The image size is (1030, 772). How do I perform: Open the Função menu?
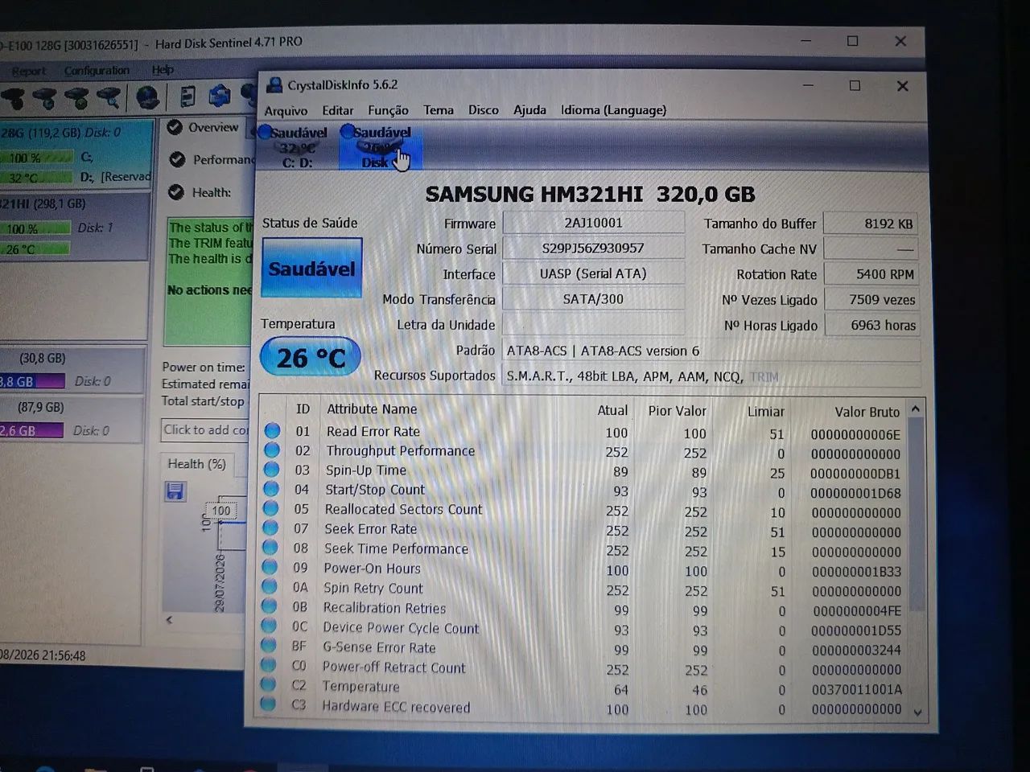click(388, 110)
